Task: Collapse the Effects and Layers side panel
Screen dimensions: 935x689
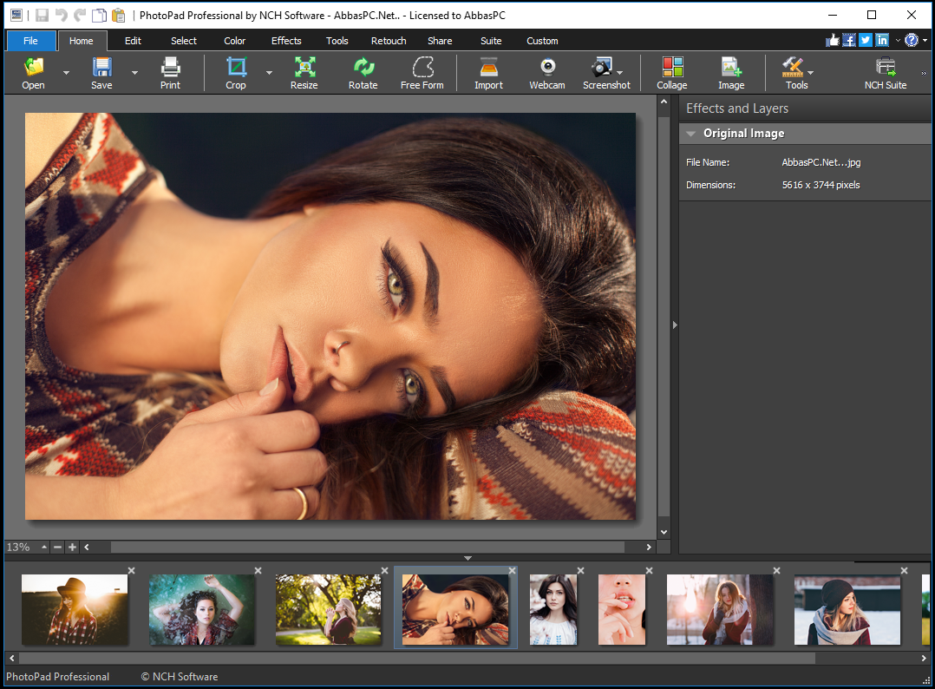Action: tap(675, 325)
